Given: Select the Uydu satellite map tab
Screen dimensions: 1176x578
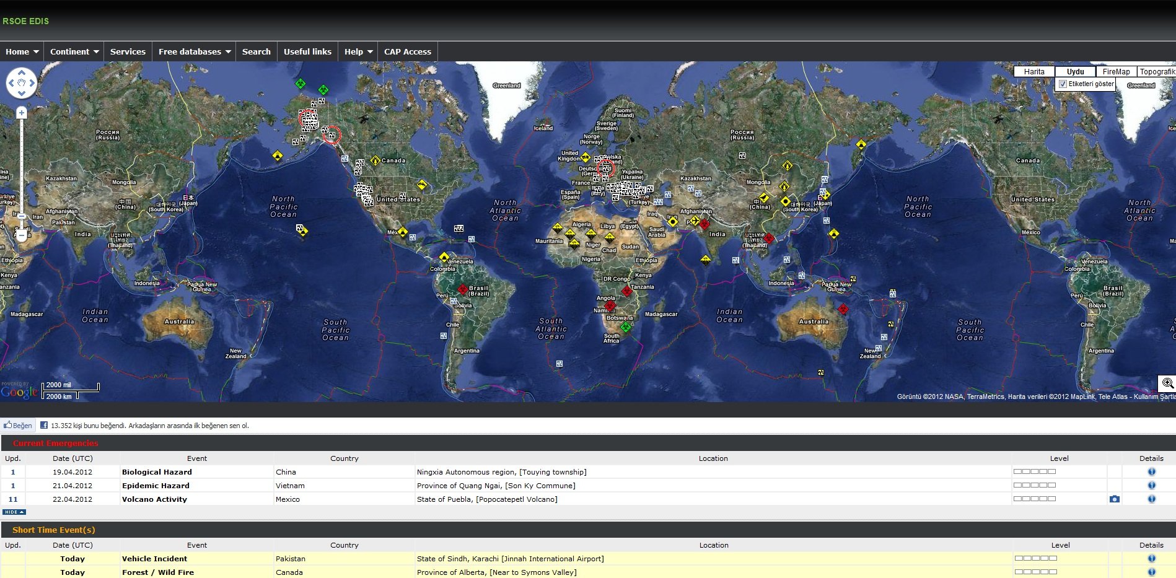Looking at the screenshot, I should tap(1075, 72).
